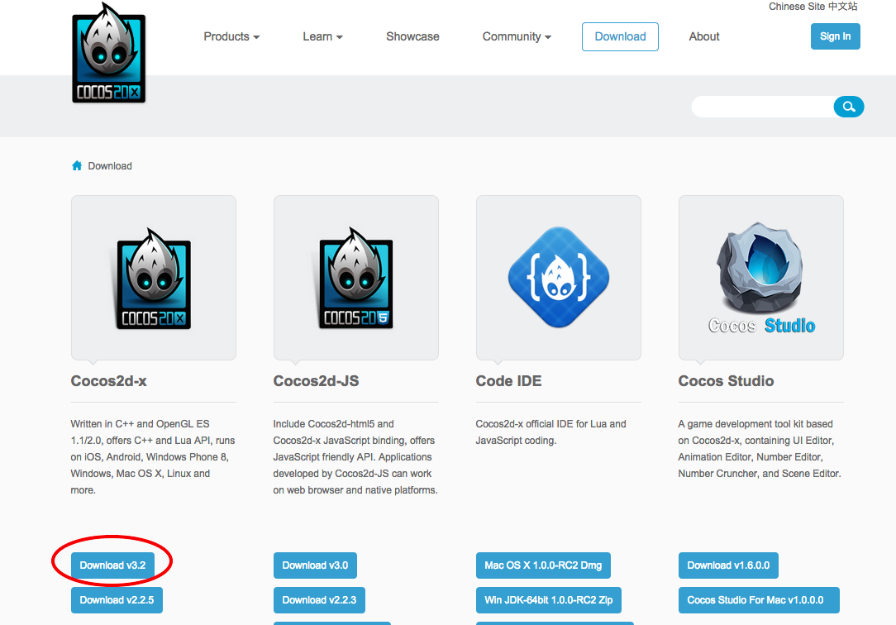Click the Download v2.2.5 button
The image size is (896, 625).
117,600
